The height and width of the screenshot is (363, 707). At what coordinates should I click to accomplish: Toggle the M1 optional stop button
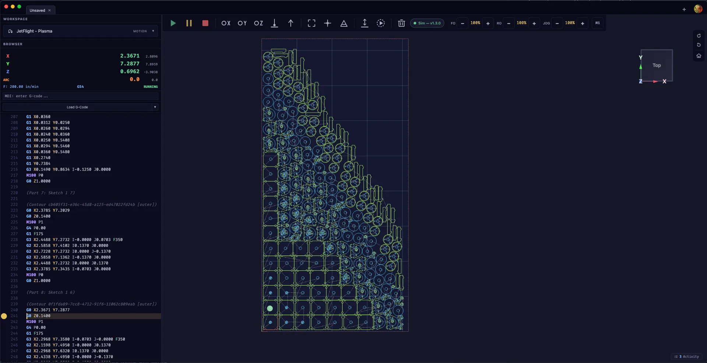click(x=598, y=23)
